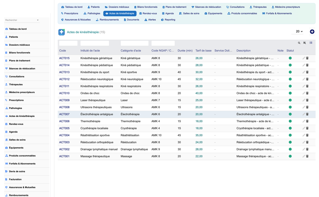Click the Dossiers médicaux sidebar folder icon
Viewport: 319px width, 197px height.
pos(6,45)
